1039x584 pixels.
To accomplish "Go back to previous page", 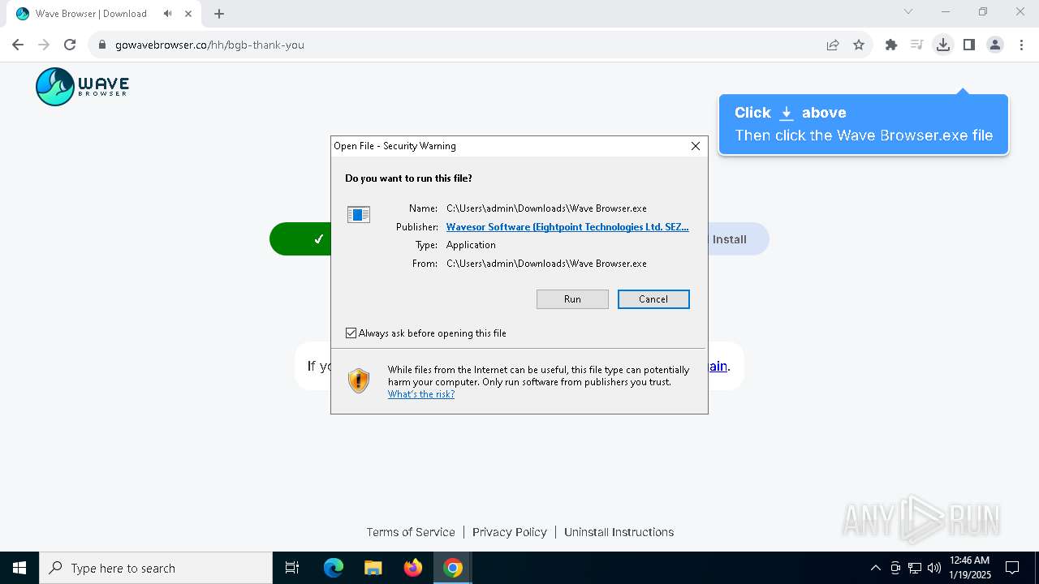I will point(18,45).
